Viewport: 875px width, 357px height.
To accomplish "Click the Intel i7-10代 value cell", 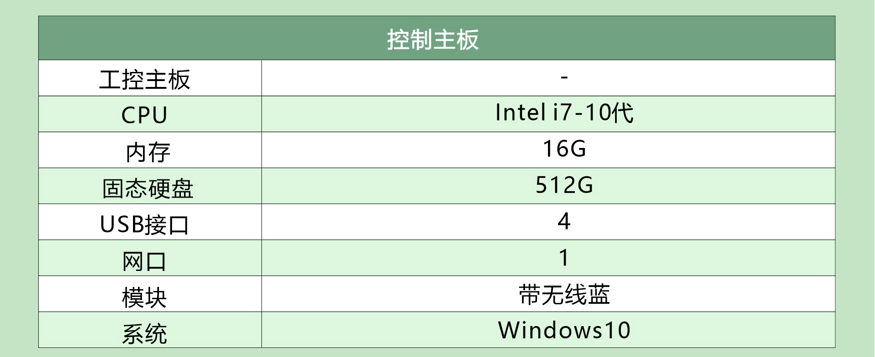I will tap(564, 112).
